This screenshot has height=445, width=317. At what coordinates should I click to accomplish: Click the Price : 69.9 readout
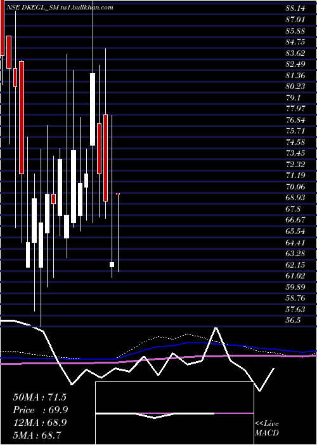point(40,410)
